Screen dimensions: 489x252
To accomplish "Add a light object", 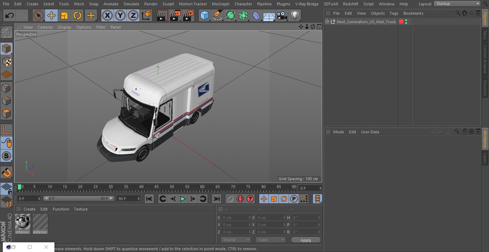I will tap(295, 15).
